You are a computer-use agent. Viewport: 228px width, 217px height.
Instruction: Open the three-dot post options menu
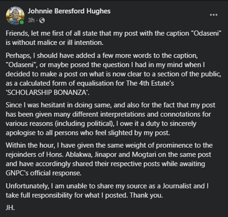214,15
